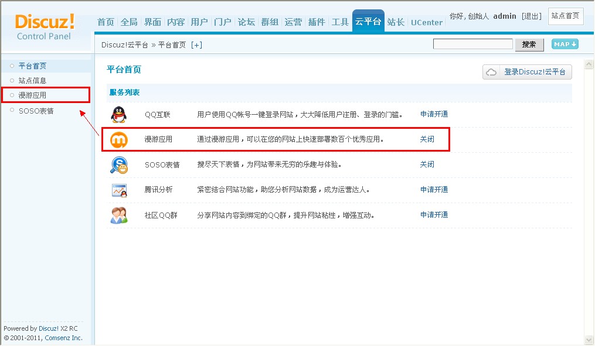The image size is (595, 346).
Task: Click the cloud icon in the login button
Action: 491,72
